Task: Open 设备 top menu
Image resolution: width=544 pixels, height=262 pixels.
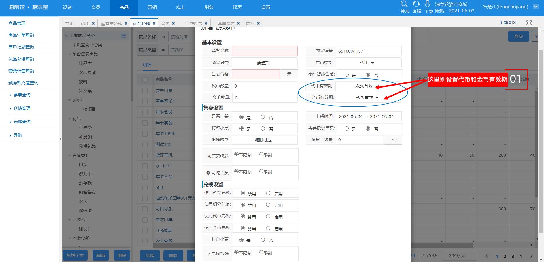Action: [x=67, y=7]
